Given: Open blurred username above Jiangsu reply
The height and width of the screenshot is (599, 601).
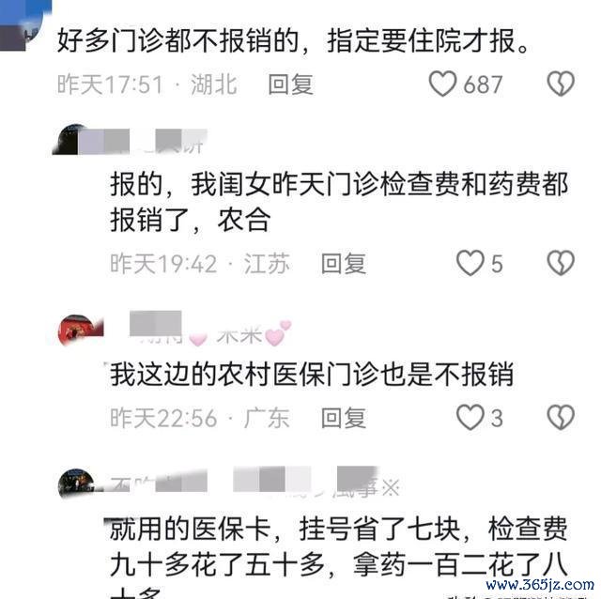Looking at the screenshot, I should click(143, 142).
